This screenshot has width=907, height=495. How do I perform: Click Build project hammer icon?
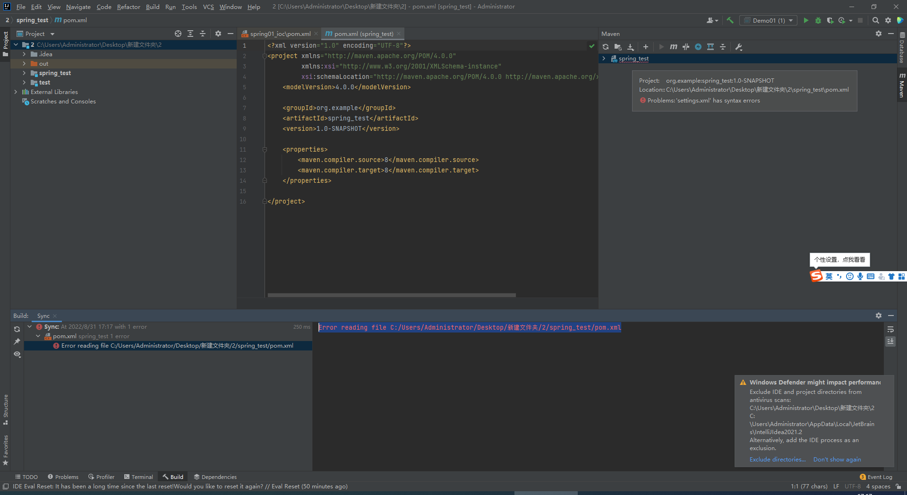730,20
